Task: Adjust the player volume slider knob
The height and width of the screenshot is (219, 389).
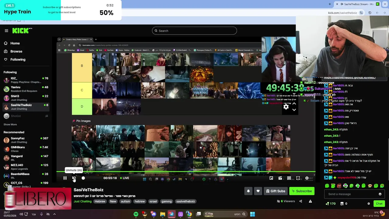Action: pyautogui.click(x=83, y=178)
